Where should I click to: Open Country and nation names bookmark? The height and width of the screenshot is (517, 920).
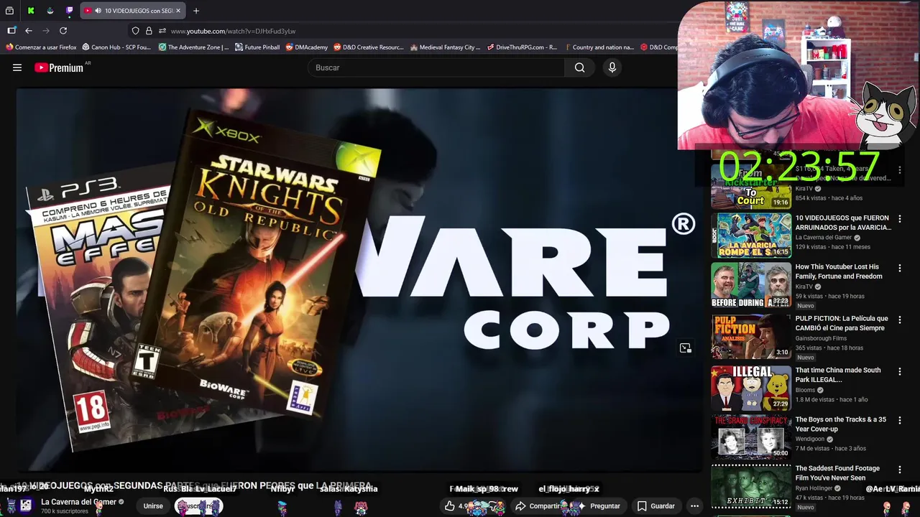[599, 47]
